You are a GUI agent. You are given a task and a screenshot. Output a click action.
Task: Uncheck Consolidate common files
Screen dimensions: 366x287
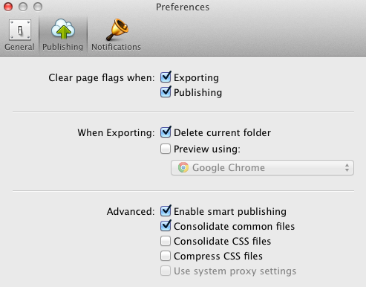click(166, 226)
